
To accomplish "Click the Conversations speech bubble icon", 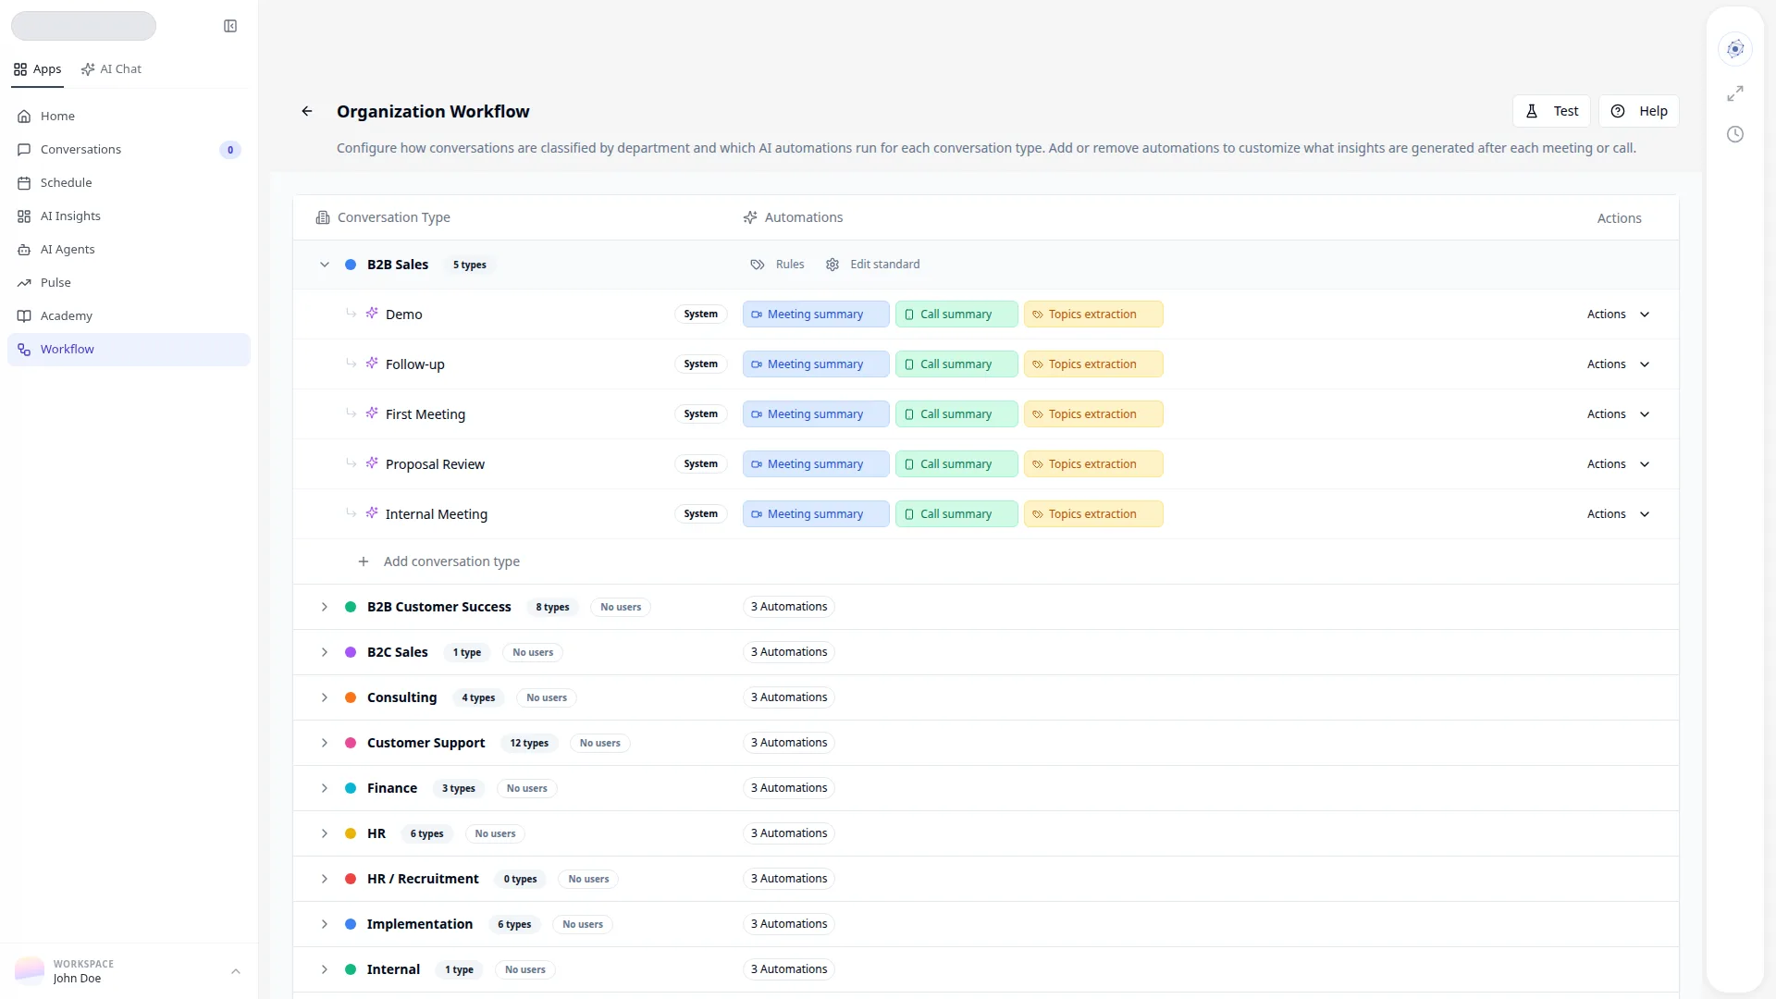I will click(24, 150).
